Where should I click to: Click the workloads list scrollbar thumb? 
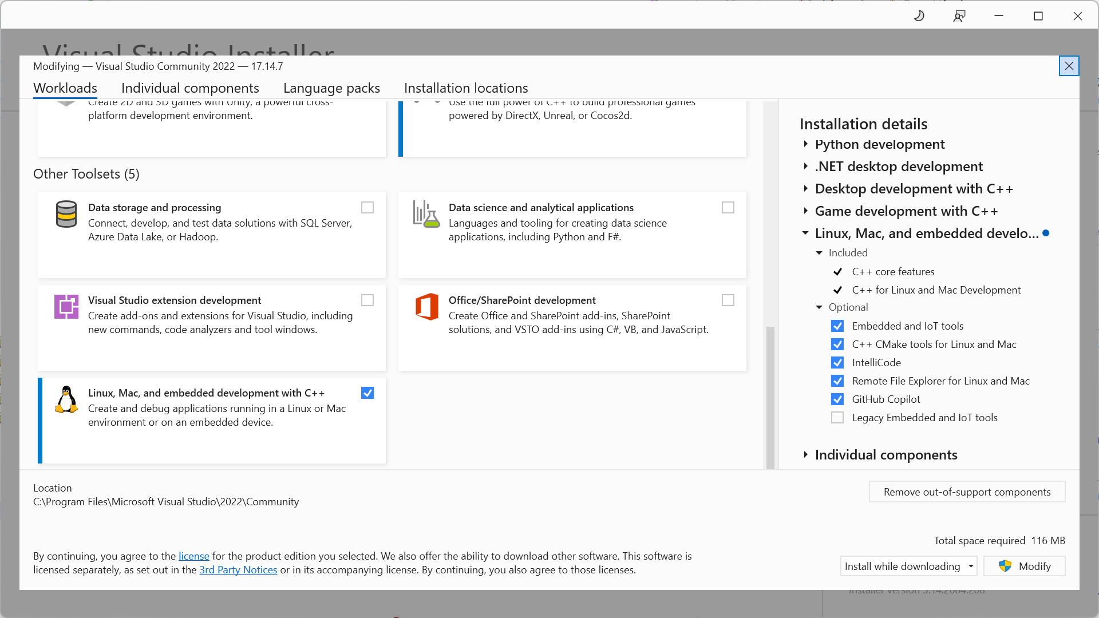point(770,398)
